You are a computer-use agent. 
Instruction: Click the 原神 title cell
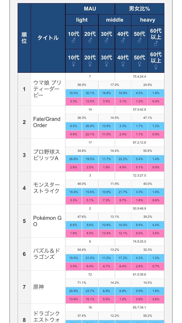pyautogui.click(x=48, y=287)
